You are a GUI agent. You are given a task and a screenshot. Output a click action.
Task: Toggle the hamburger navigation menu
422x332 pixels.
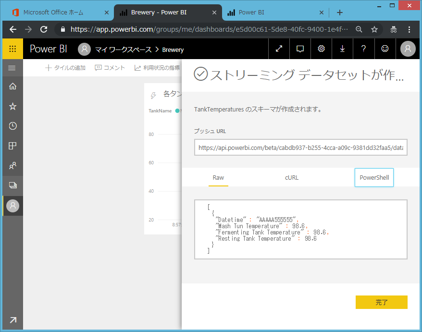12,68
